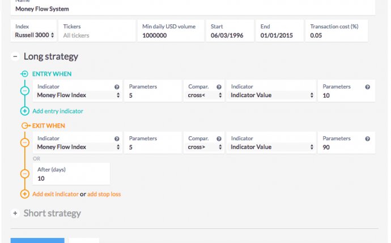Open exit Money Flow Index indicator dropdown

point(78,147)
